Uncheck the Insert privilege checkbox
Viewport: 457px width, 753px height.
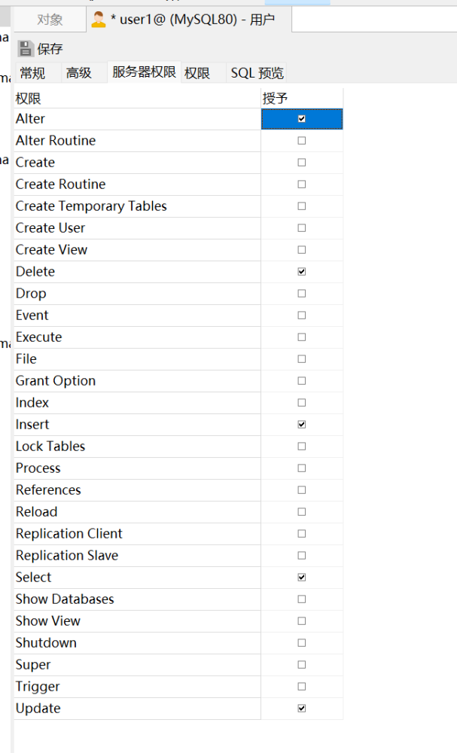[x=302, y=425]
